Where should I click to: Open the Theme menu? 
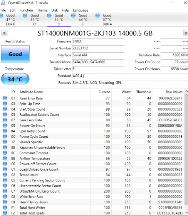coord(42,10)
